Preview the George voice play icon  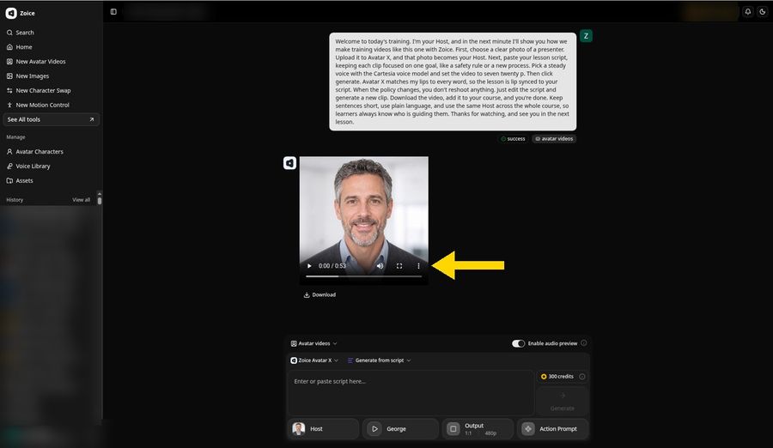(x=374, y=429)
